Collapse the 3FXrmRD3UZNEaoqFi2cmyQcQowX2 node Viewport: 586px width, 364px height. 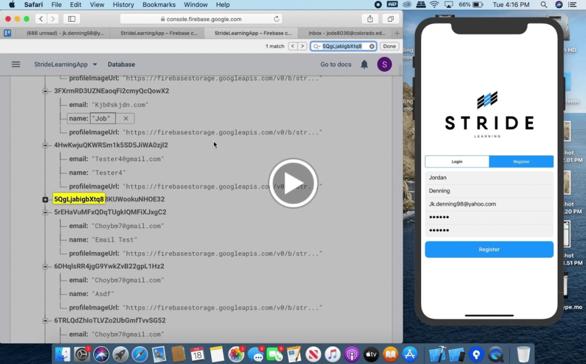[x=45, y=91]
